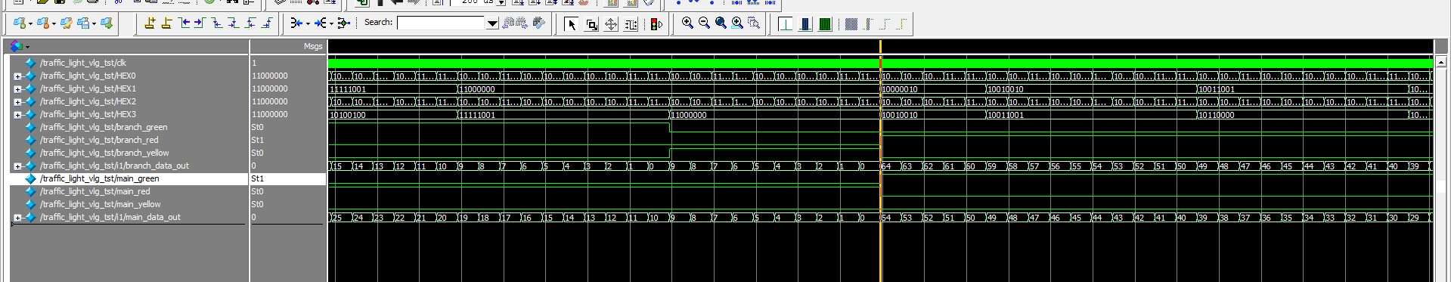
Task: Click the Remove wave window icon
Action: [43, 23]
